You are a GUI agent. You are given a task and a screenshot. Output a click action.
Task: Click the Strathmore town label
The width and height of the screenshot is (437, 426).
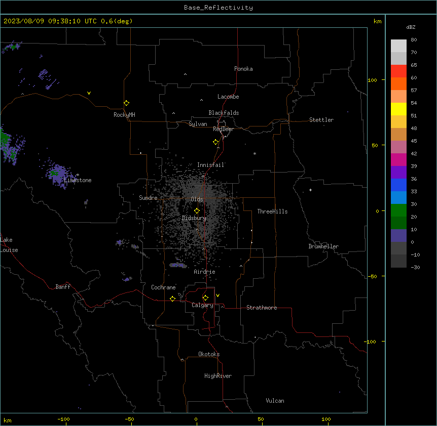coord(262,308)
